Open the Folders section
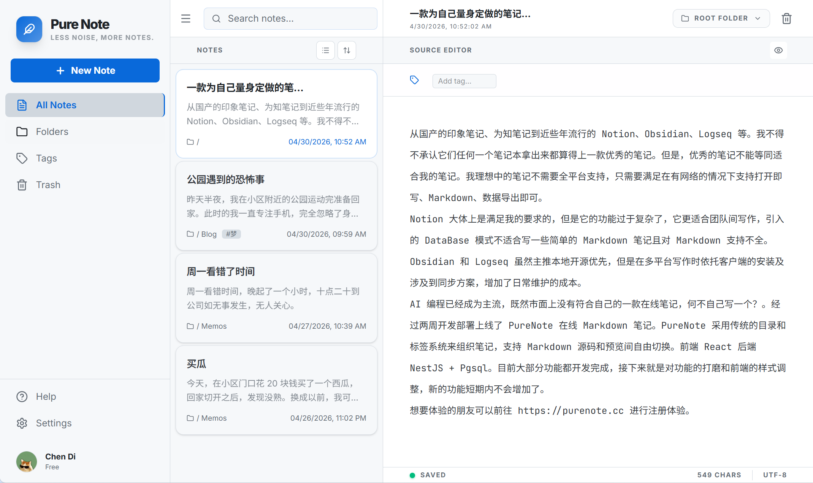Screen dimensions: 813x483 [85, 131]
